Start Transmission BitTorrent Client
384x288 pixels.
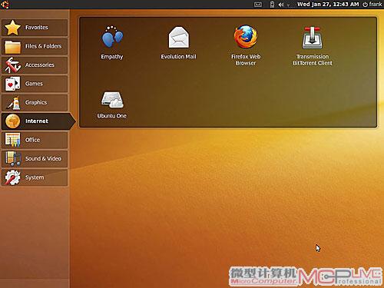point(313,45)
